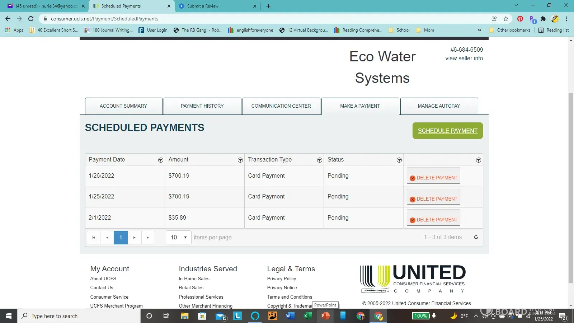Navigate back in the browser
The width and height of the screenshot is (574, 323).
tap(8, 19)
